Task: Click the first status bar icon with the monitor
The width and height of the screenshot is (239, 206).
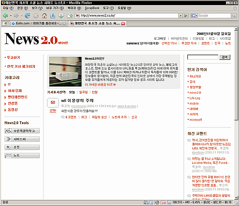Action: 146,203
